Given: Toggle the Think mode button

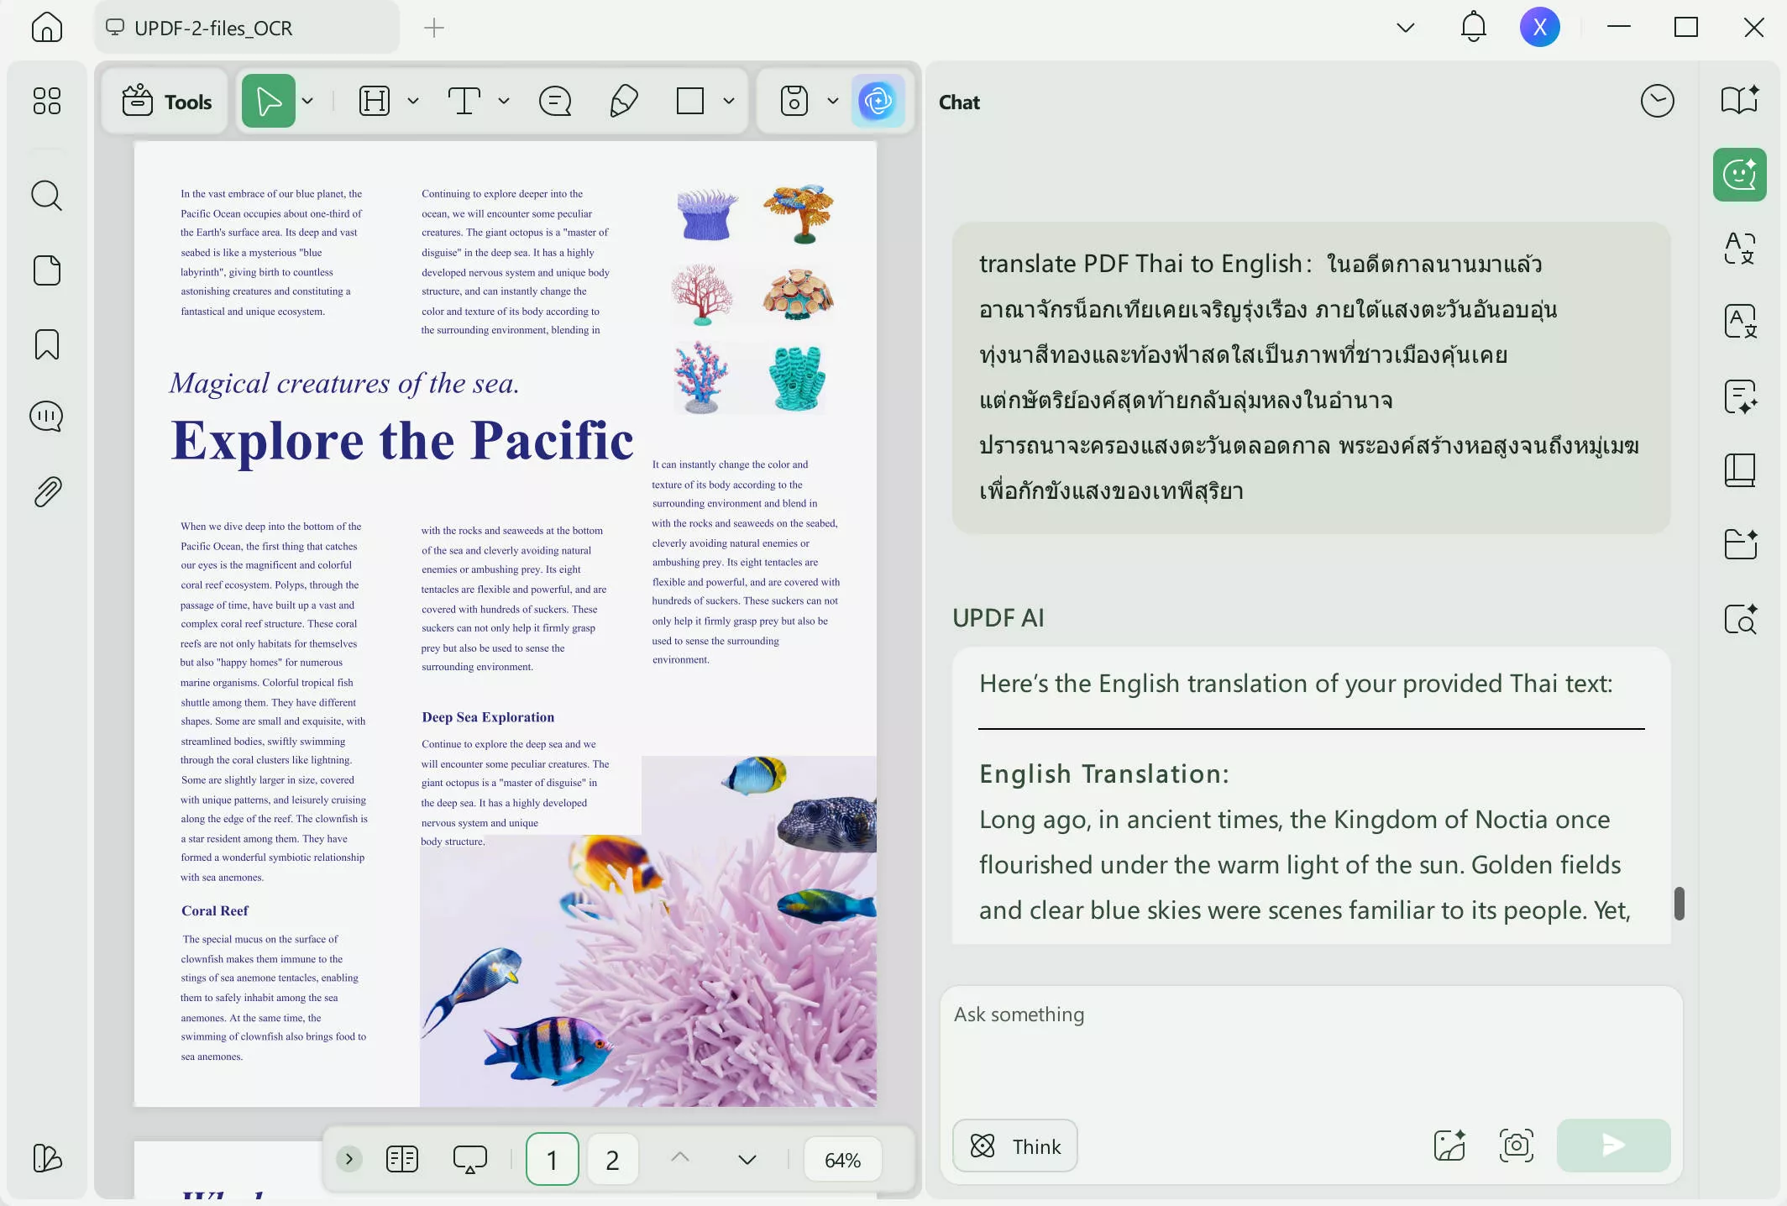Looking at the screenshot, I should [1014, 1146].
